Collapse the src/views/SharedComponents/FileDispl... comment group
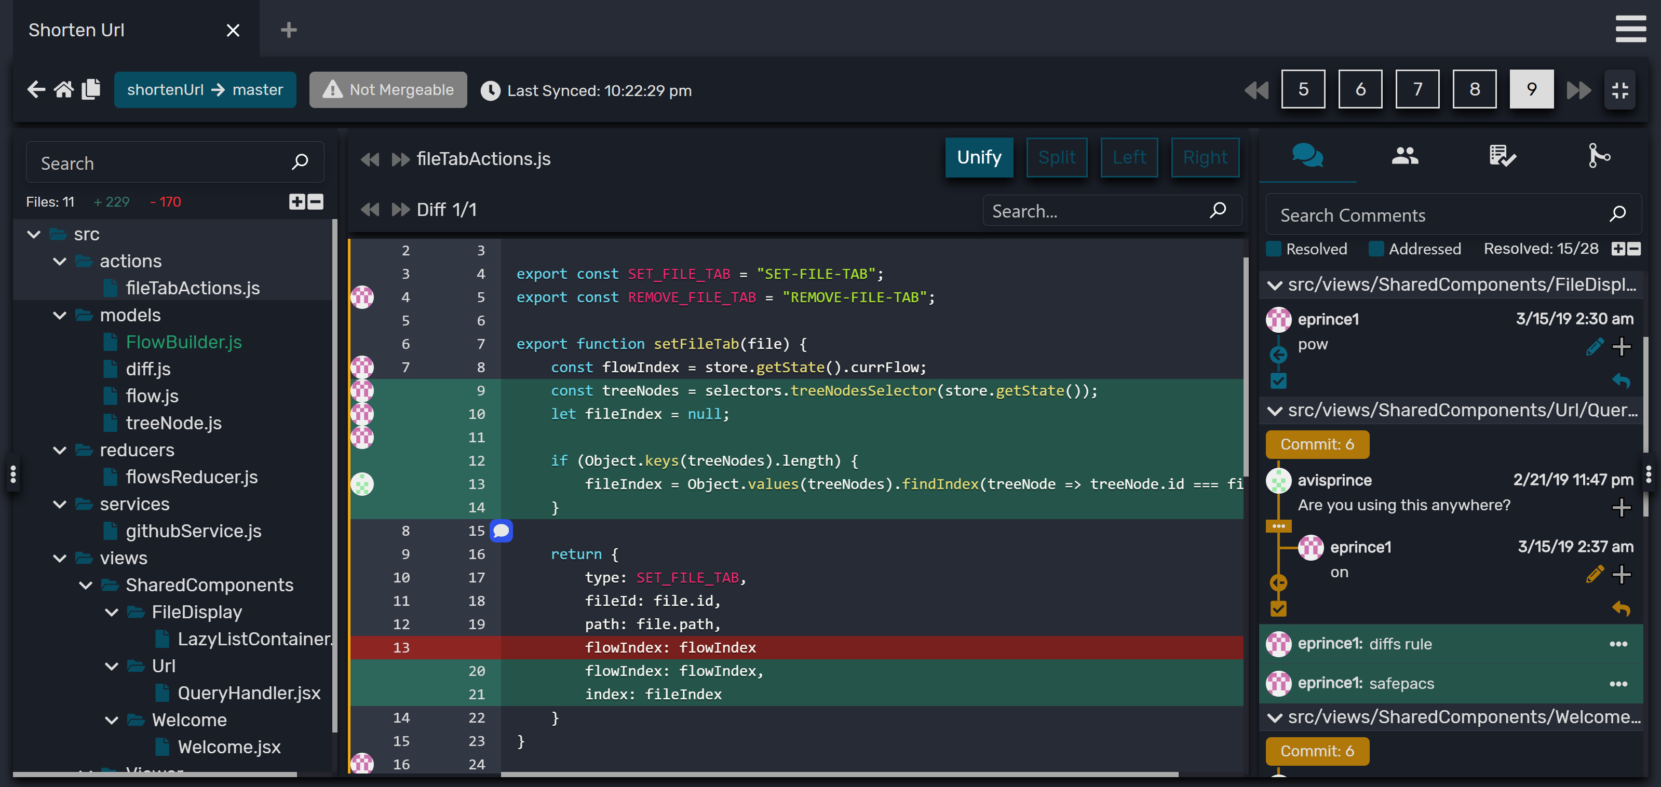1661x787 pixels. pos(1275,285)
